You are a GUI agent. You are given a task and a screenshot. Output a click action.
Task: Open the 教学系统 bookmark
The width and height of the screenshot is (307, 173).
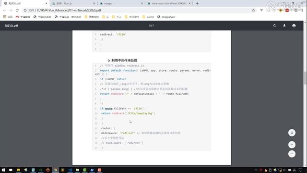tap(68, 17)
